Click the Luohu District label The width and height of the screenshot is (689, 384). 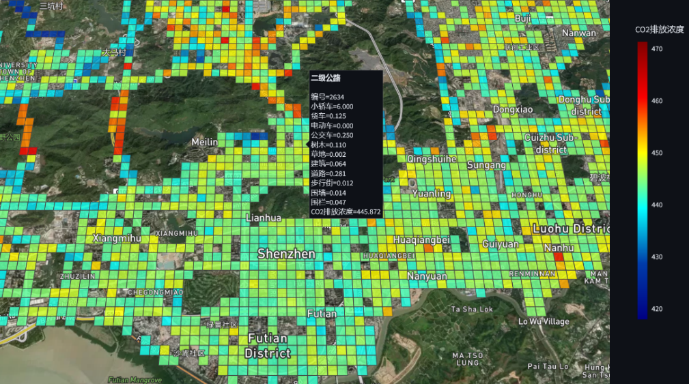click(x=570, y=228)
